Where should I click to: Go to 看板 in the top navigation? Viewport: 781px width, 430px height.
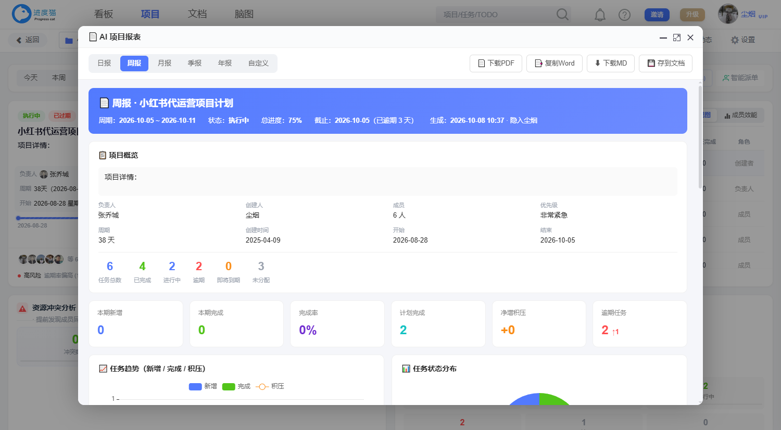pos(104,14)
